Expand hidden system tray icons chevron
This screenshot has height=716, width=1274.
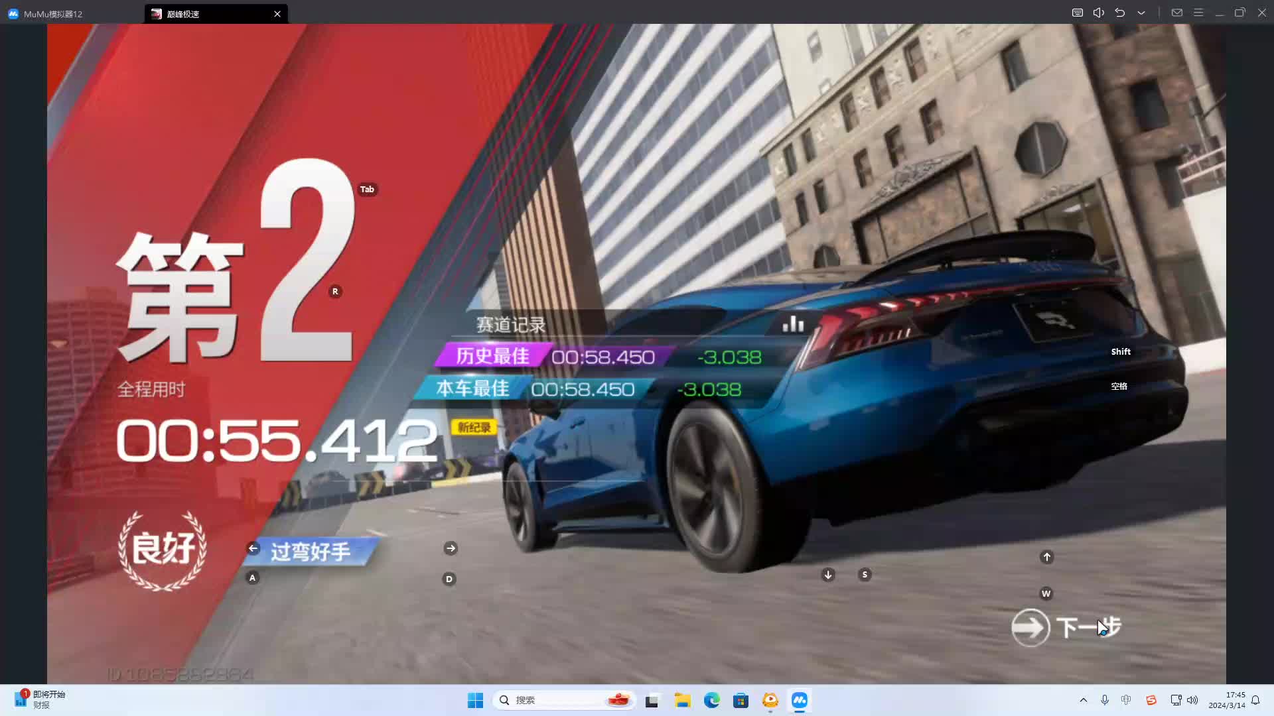[x=1084, y=700]
